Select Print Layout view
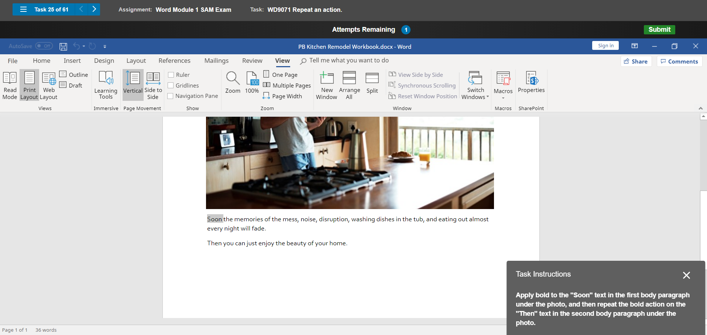Viewport: 707px width, 335px height. pos(29,85)
